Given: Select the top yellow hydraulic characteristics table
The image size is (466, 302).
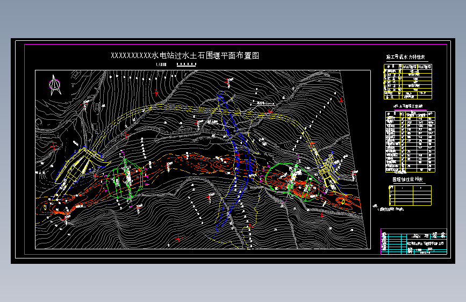Looking at the screenshot, I should (408, 82).
